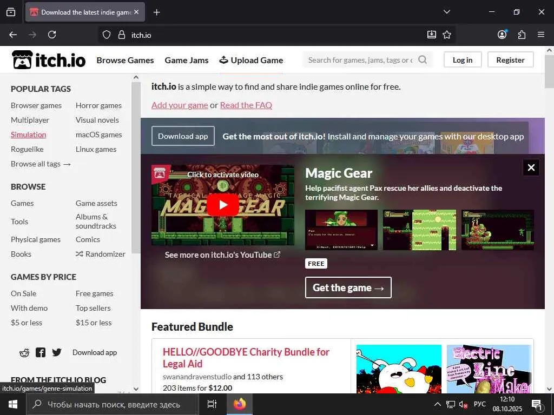Viewport: 554px width, 415px height.
Task: Click Firefox icon in the taskbar
Action: [240, 404]
